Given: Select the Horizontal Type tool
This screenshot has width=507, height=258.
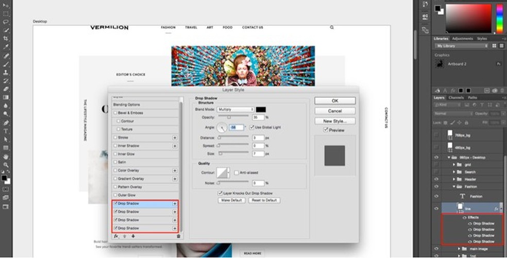Looking at the screenshot, I should 6,131.
